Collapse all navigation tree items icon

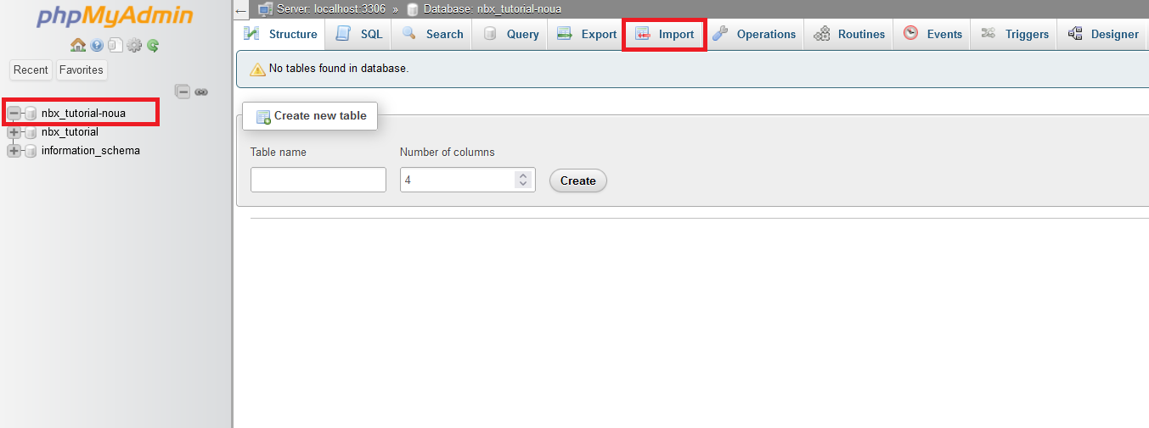coord(183,92)
